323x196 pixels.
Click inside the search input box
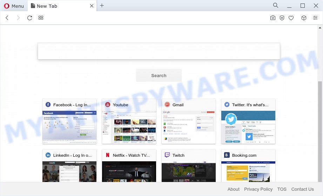point(159,51)
